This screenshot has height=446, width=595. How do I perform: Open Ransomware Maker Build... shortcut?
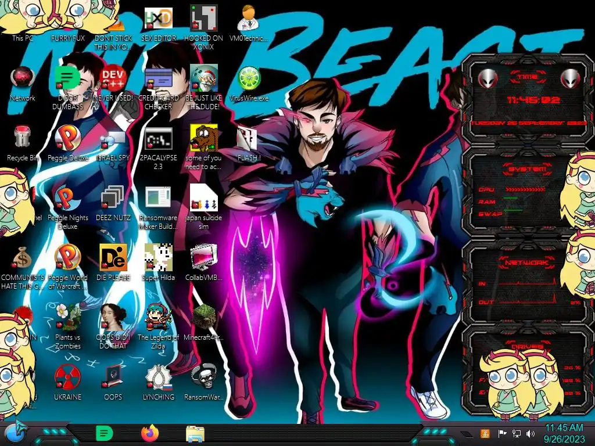[159, 208]
